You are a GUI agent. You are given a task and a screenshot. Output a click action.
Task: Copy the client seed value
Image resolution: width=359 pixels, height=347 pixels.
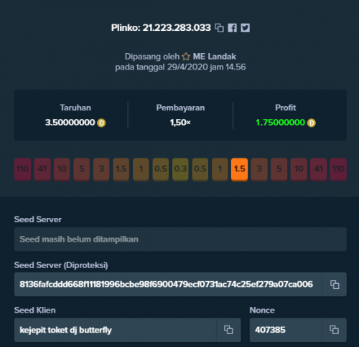pos(228,330)
